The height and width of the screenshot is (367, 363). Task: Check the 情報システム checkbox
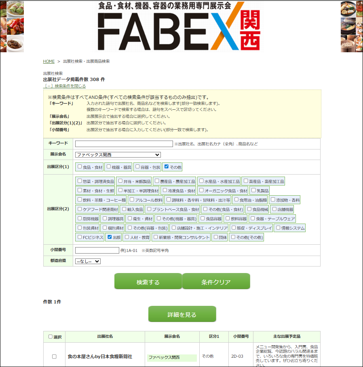click(278, 228)
